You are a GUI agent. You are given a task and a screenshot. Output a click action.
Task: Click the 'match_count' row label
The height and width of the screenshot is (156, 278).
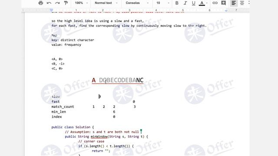pyautogui.click(x=63, y=107)
